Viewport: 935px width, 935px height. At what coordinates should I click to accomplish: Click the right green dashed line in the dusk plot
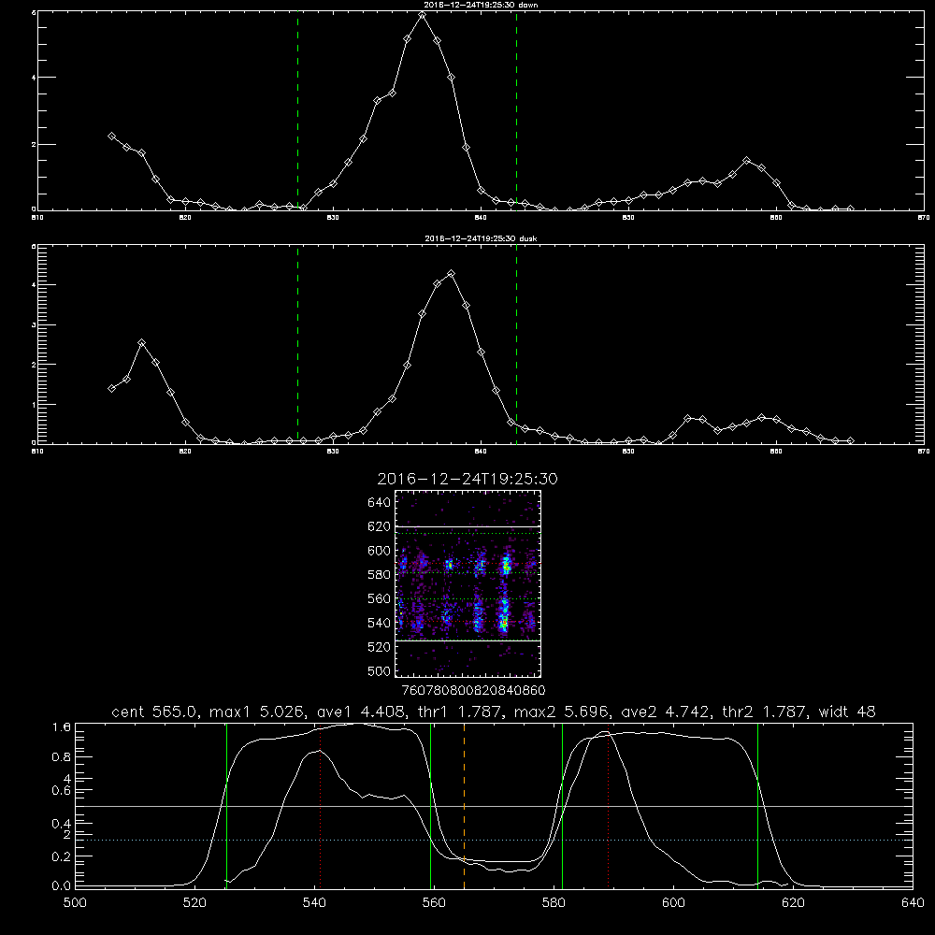click(516, 344)
